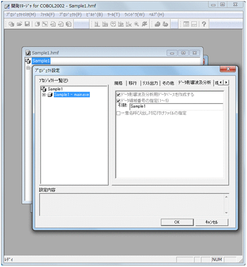Open the ビルド(B) menu
Screen dimensions: 247x267
tap(95, 15)
